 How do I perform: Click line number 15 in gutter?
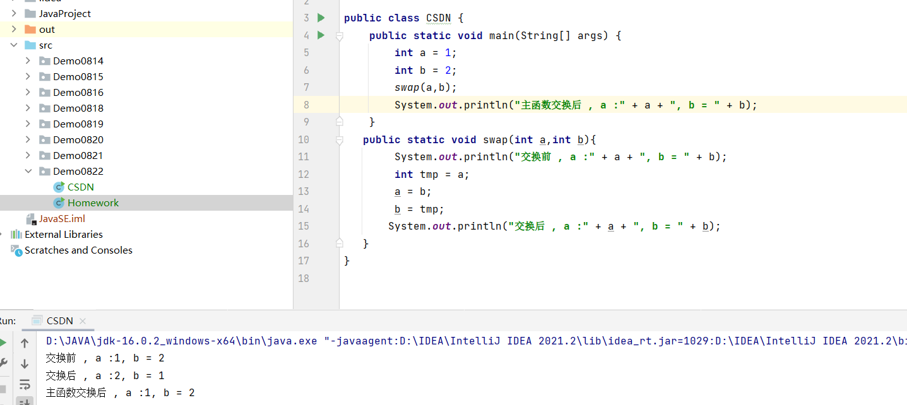point(304,226)
